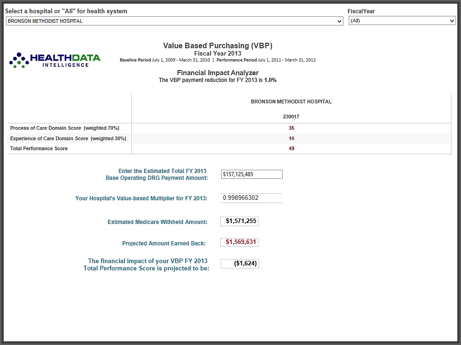The image size is (461, 345).
Task: Click the BRONSON METHODIST HOSPITAL column header
Action: pos(291,101)
